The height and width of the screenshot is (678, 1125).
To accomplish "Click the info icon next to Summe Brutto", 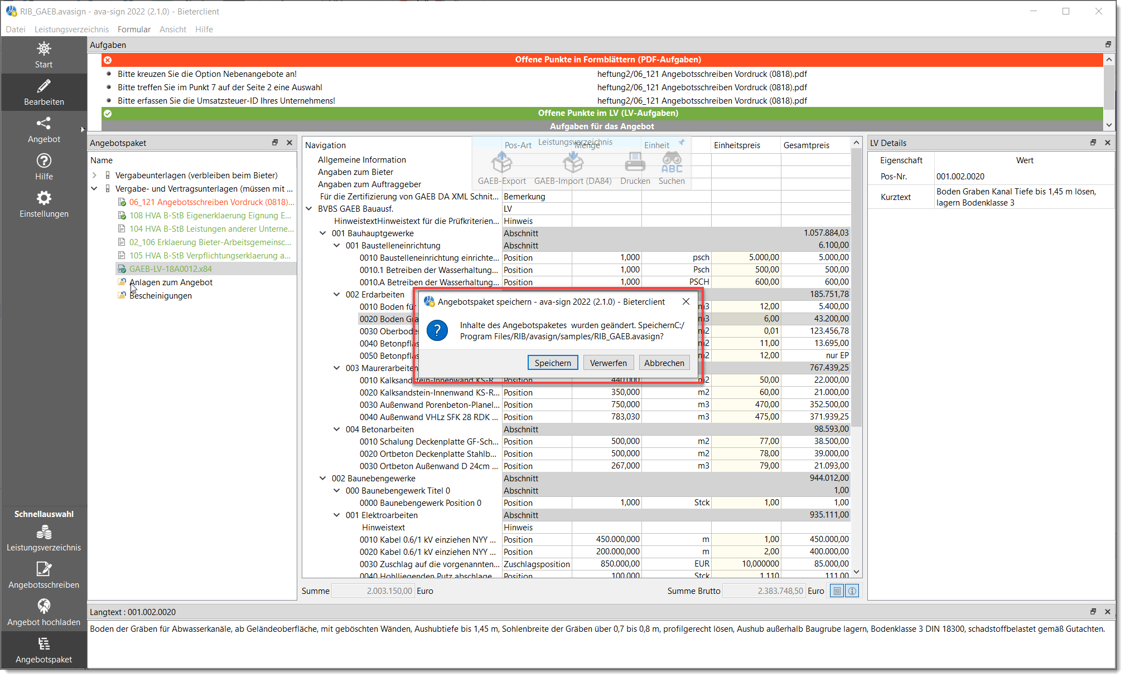I will coord(852,591).
